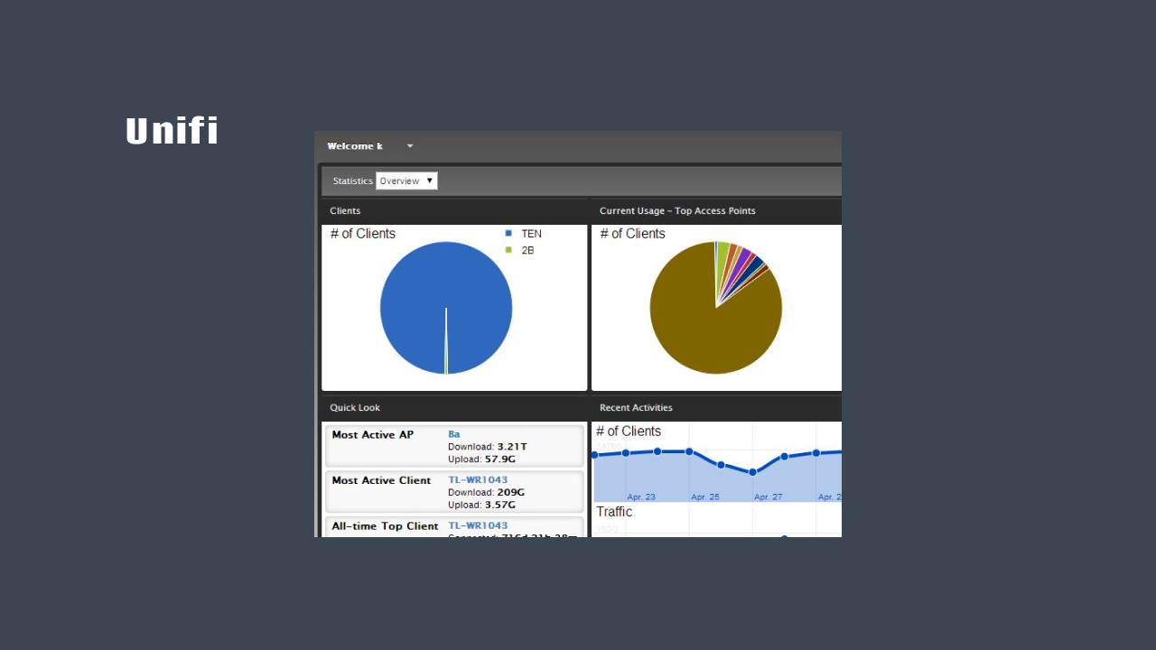Click the Traffic chart heading

click(x=614, y=512)
